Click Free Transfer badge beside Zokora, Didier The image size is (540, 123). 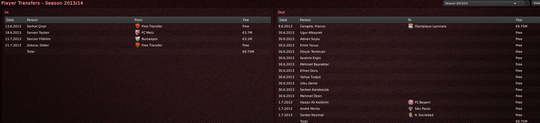pyautogui.click(x=138, y=45)
